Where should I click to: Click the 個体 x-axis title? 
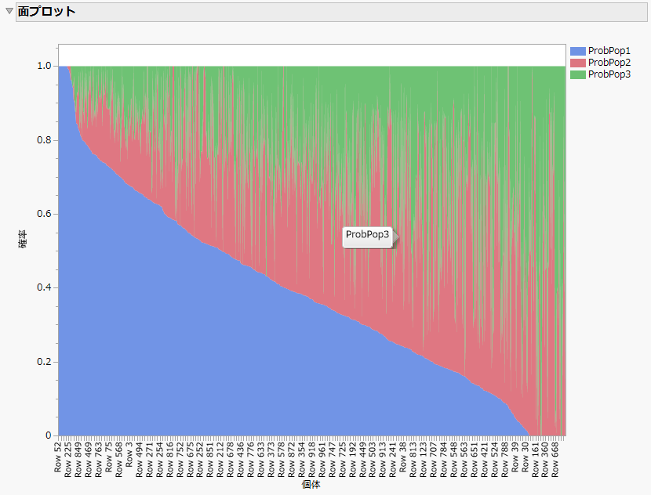[x=311, y=485]
